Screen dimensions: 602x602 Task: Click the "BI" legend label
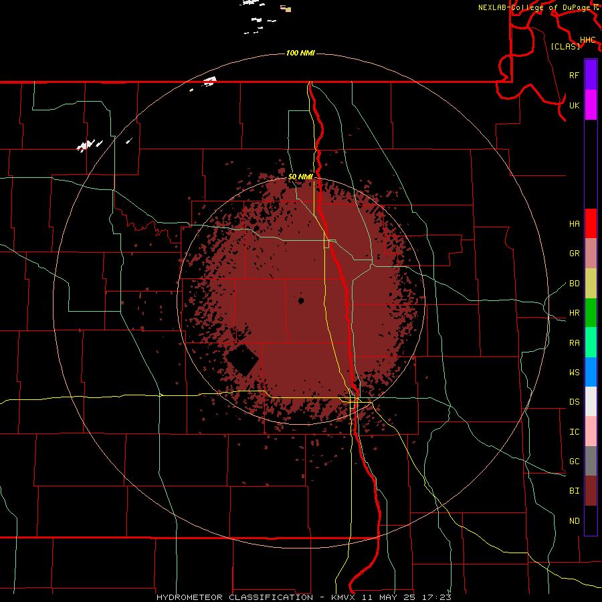coord(574,491)
